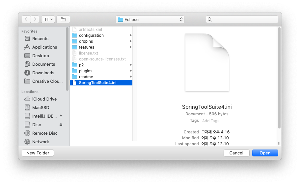Click into the search field
This screenshot has width=300, height=184.
click(x=242, y=19)
